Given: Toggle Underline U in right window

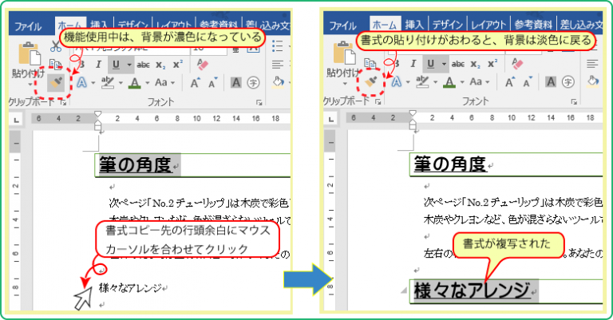Looking at the screenshot, I should 430,64.
